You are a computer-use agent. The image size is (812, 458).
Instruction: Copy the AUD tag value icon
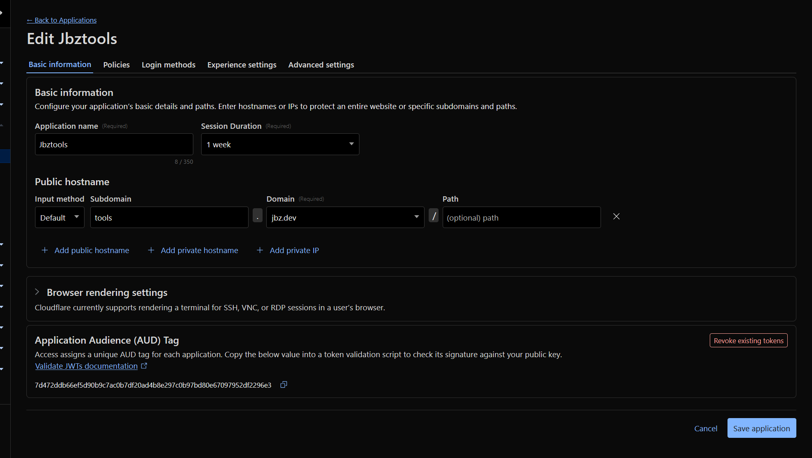284,385
